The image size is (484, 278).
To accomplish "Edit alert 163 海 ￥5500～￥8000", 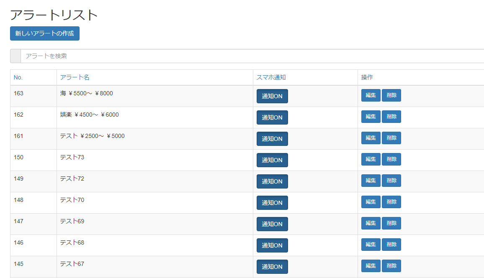I will [x=371, y=95].
